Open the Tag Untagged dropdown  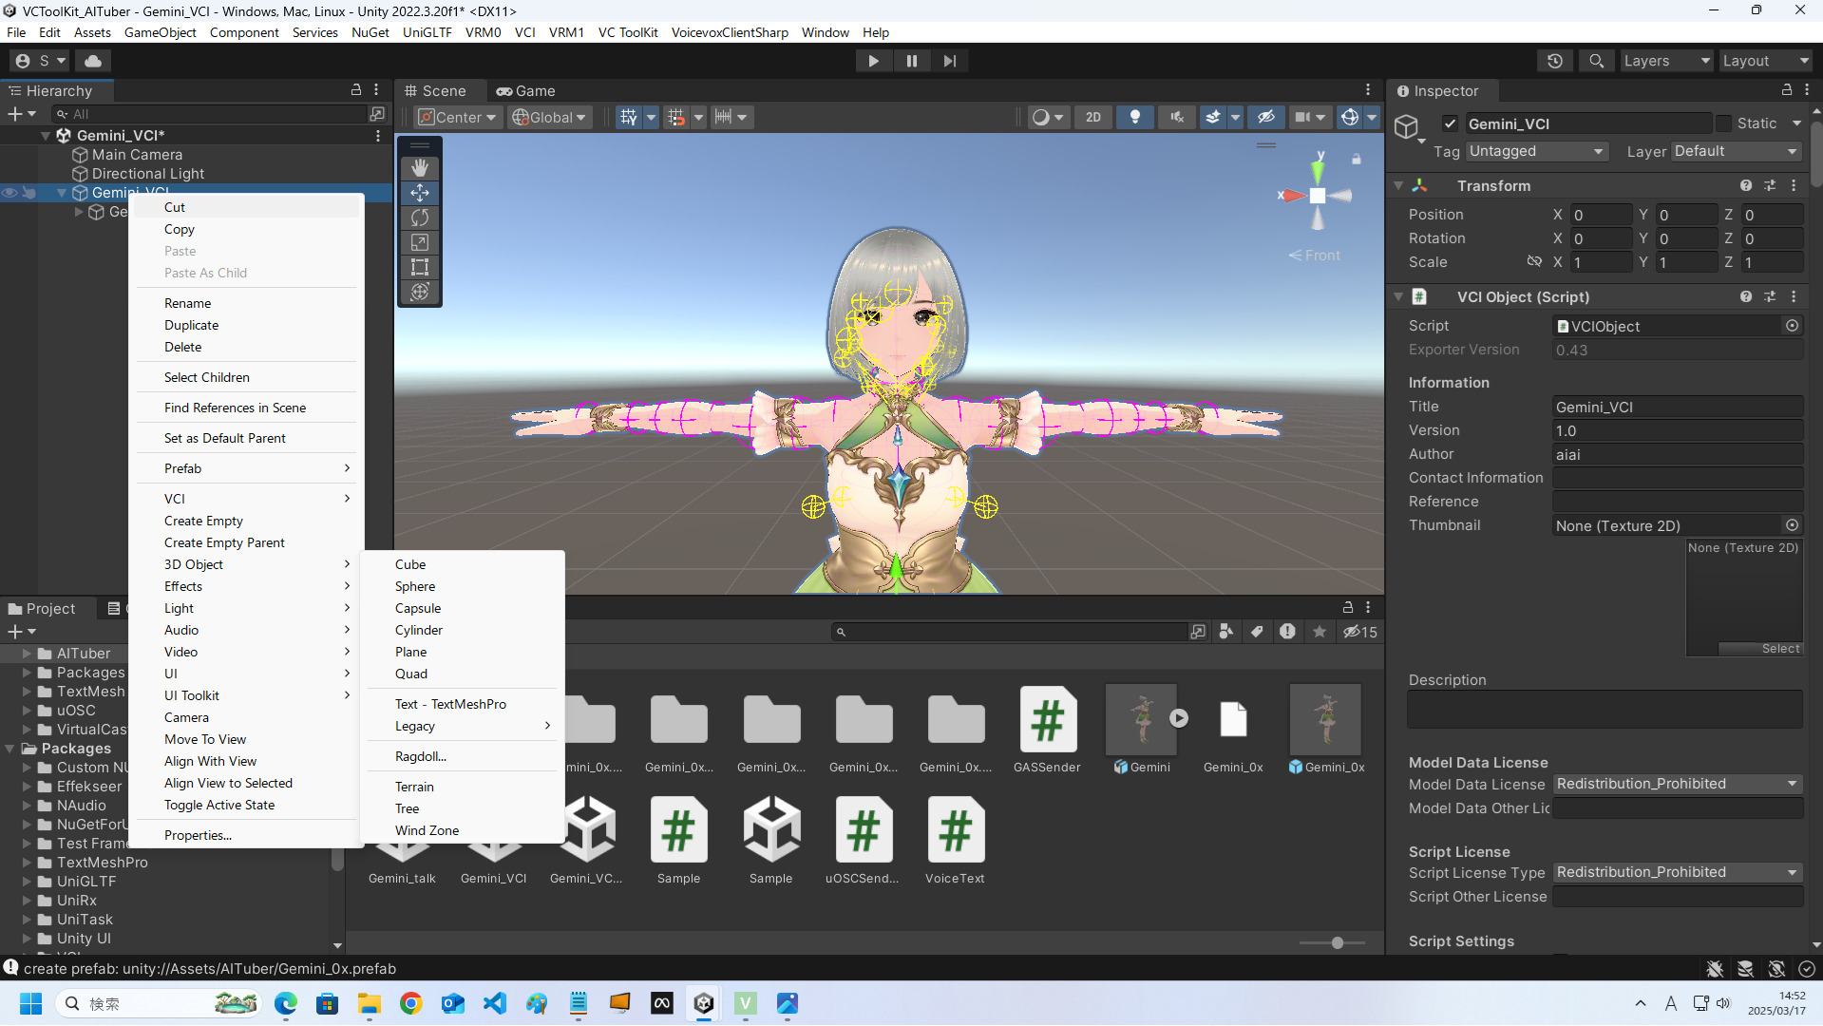(1536, 151)
